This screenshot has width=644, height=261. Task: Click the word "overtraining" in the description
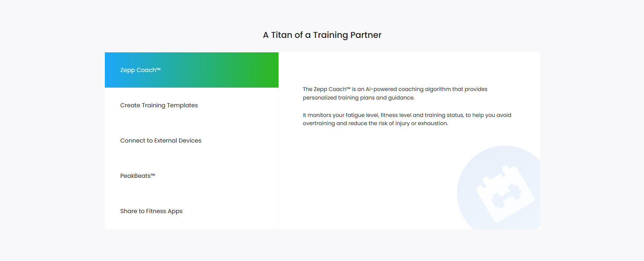coord(319,124)
